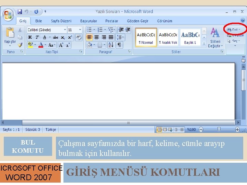The image size is (247, 185).
Task: Click the Bul (Find) command
Action: click(x=234, y=29)
